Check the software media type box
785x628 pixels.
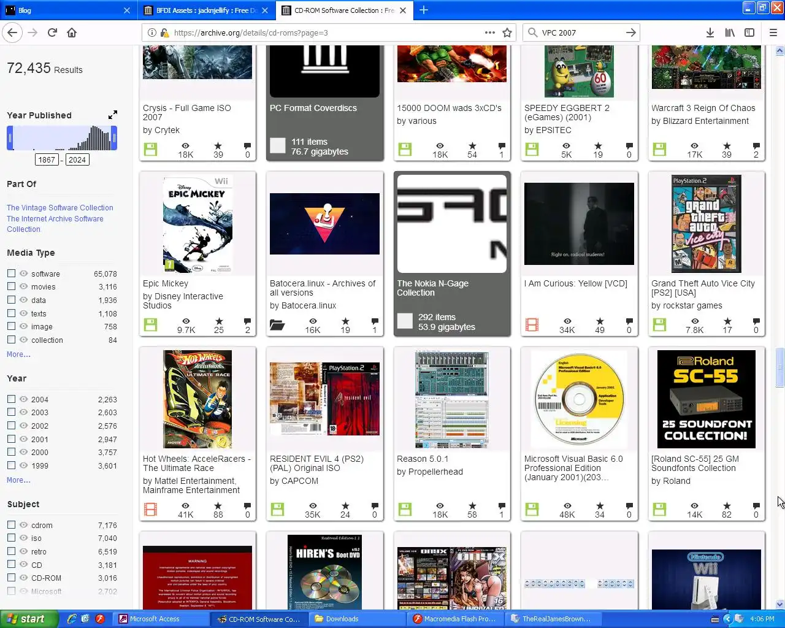point(11,273)
